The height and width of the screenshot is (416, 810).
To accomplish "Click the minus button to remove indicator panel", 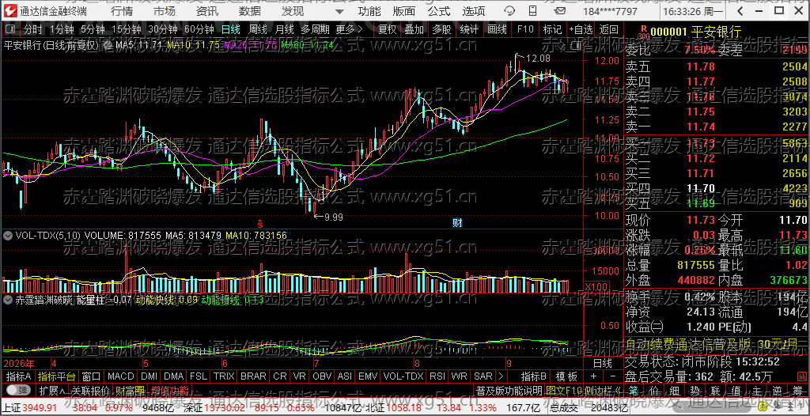I will pos(613,376).
